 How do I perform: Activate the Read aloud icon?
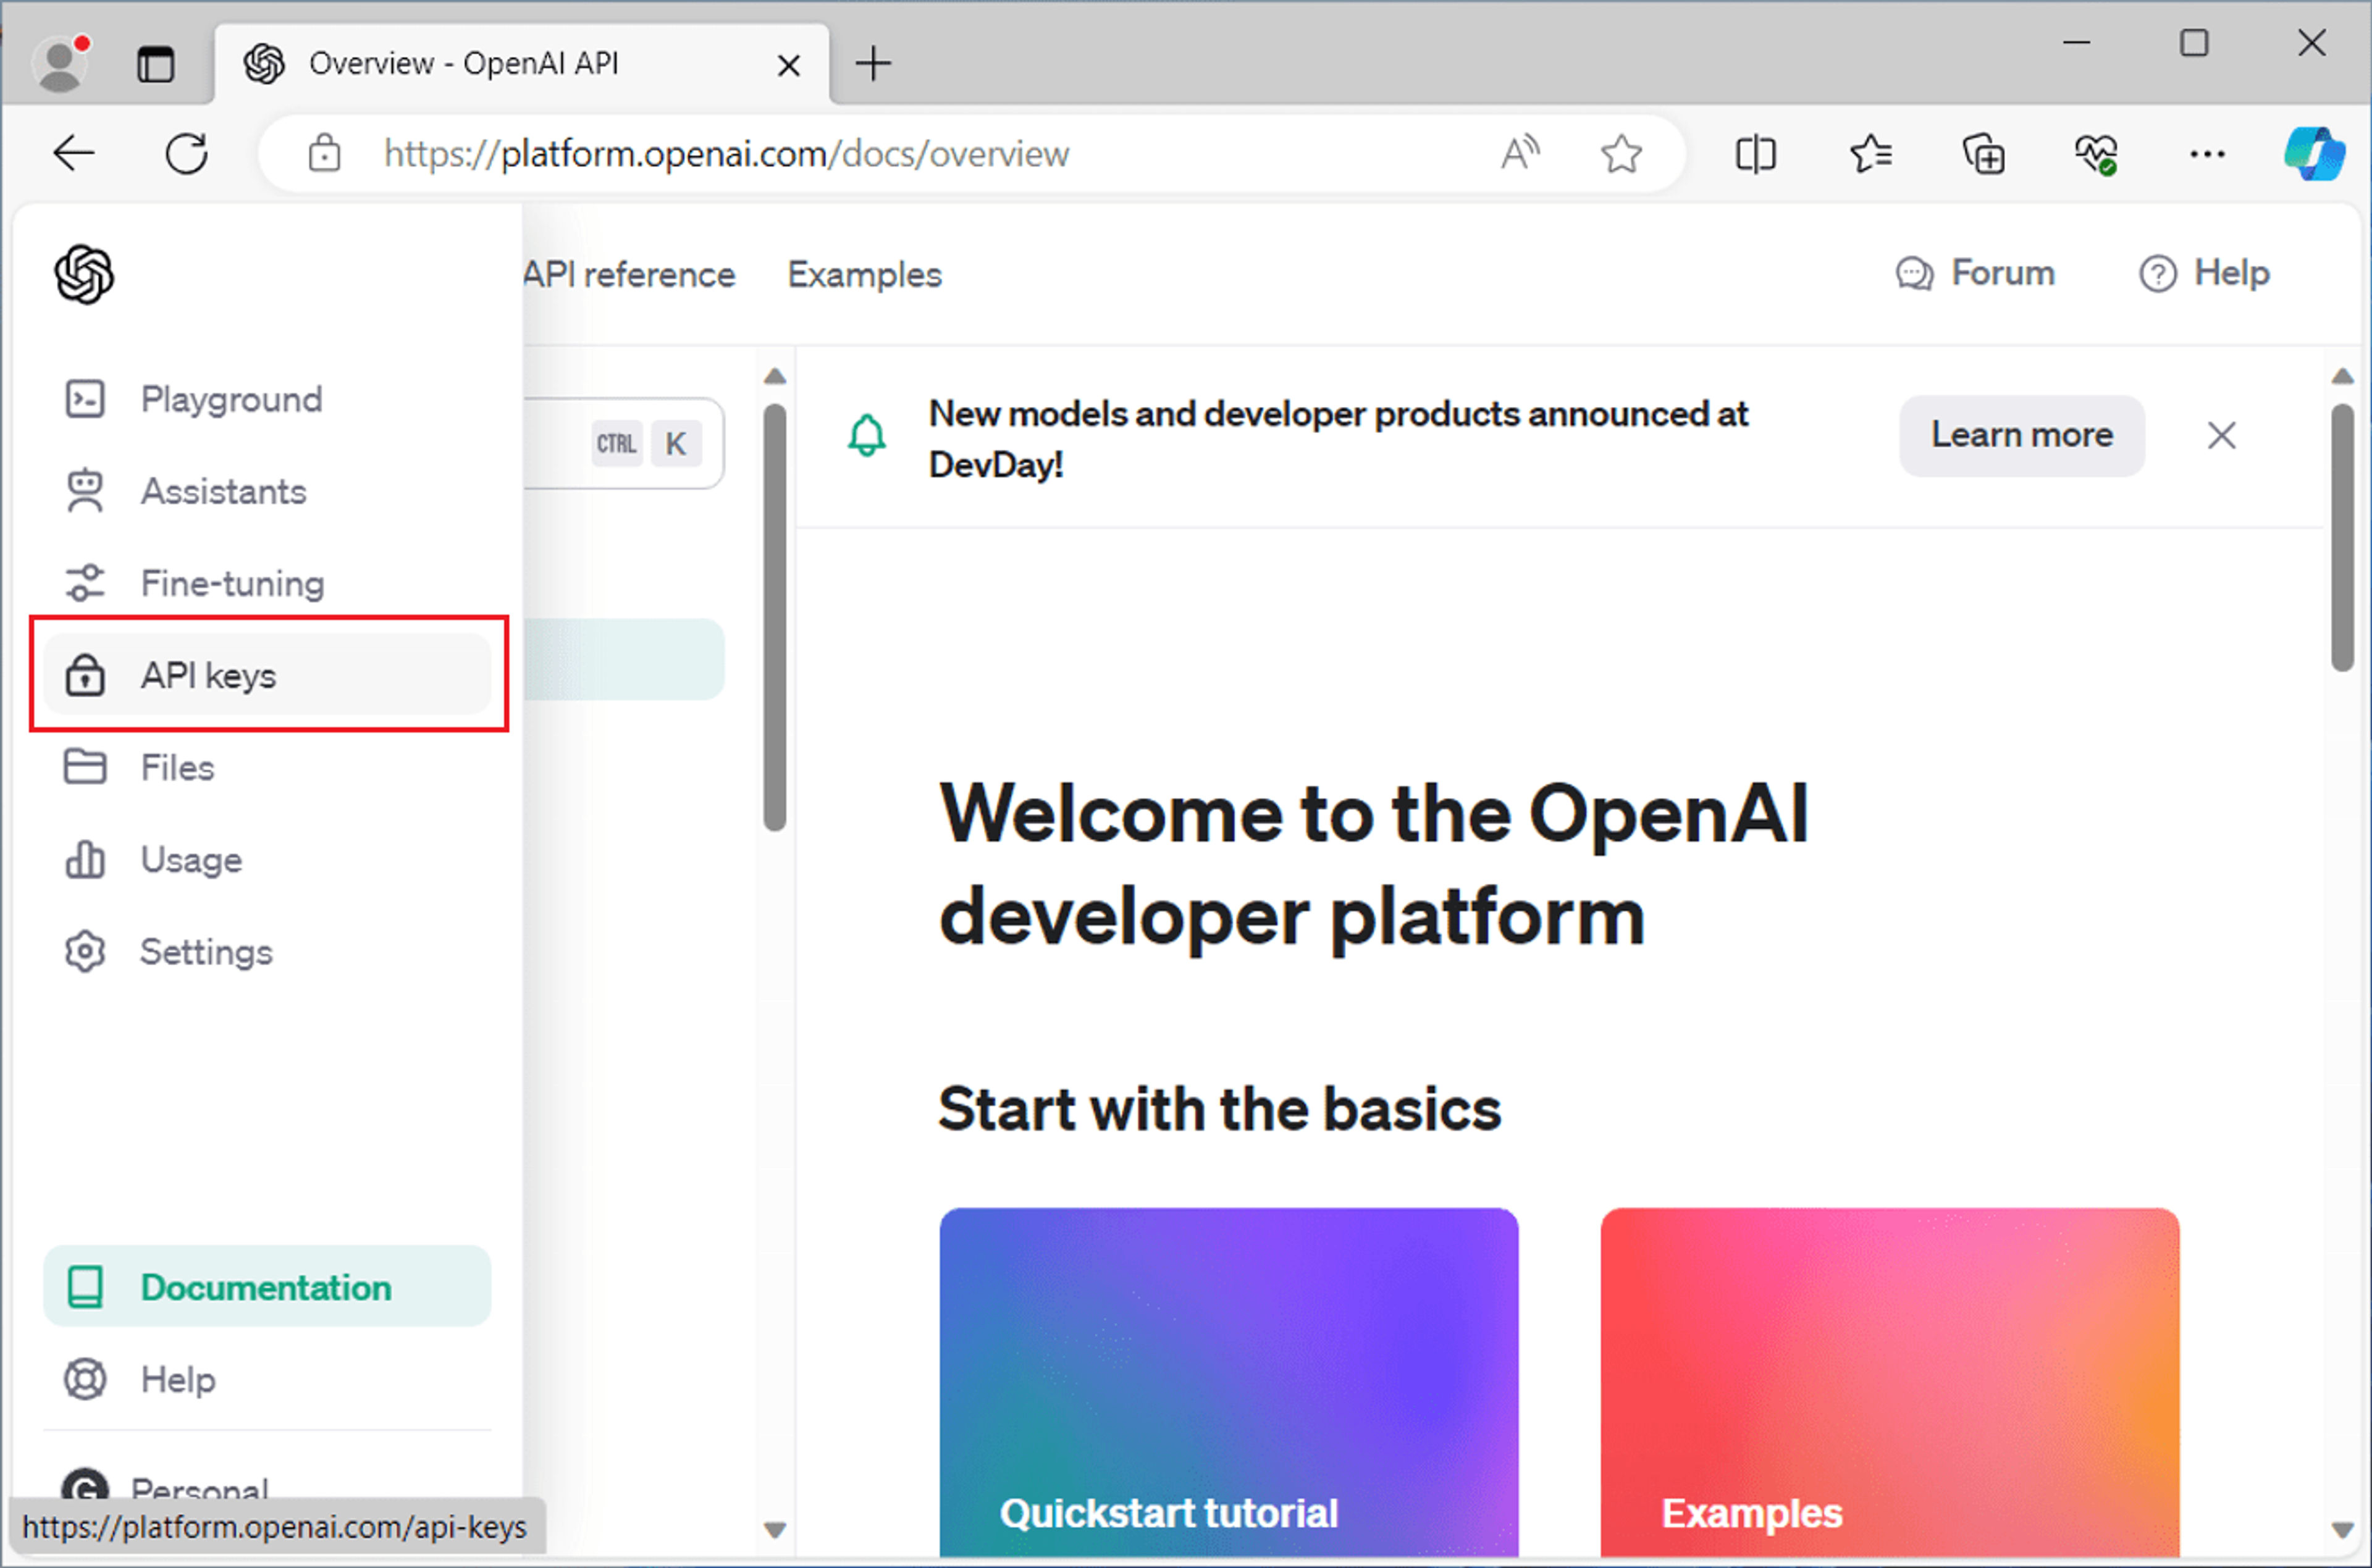[x=1520, y=154]
